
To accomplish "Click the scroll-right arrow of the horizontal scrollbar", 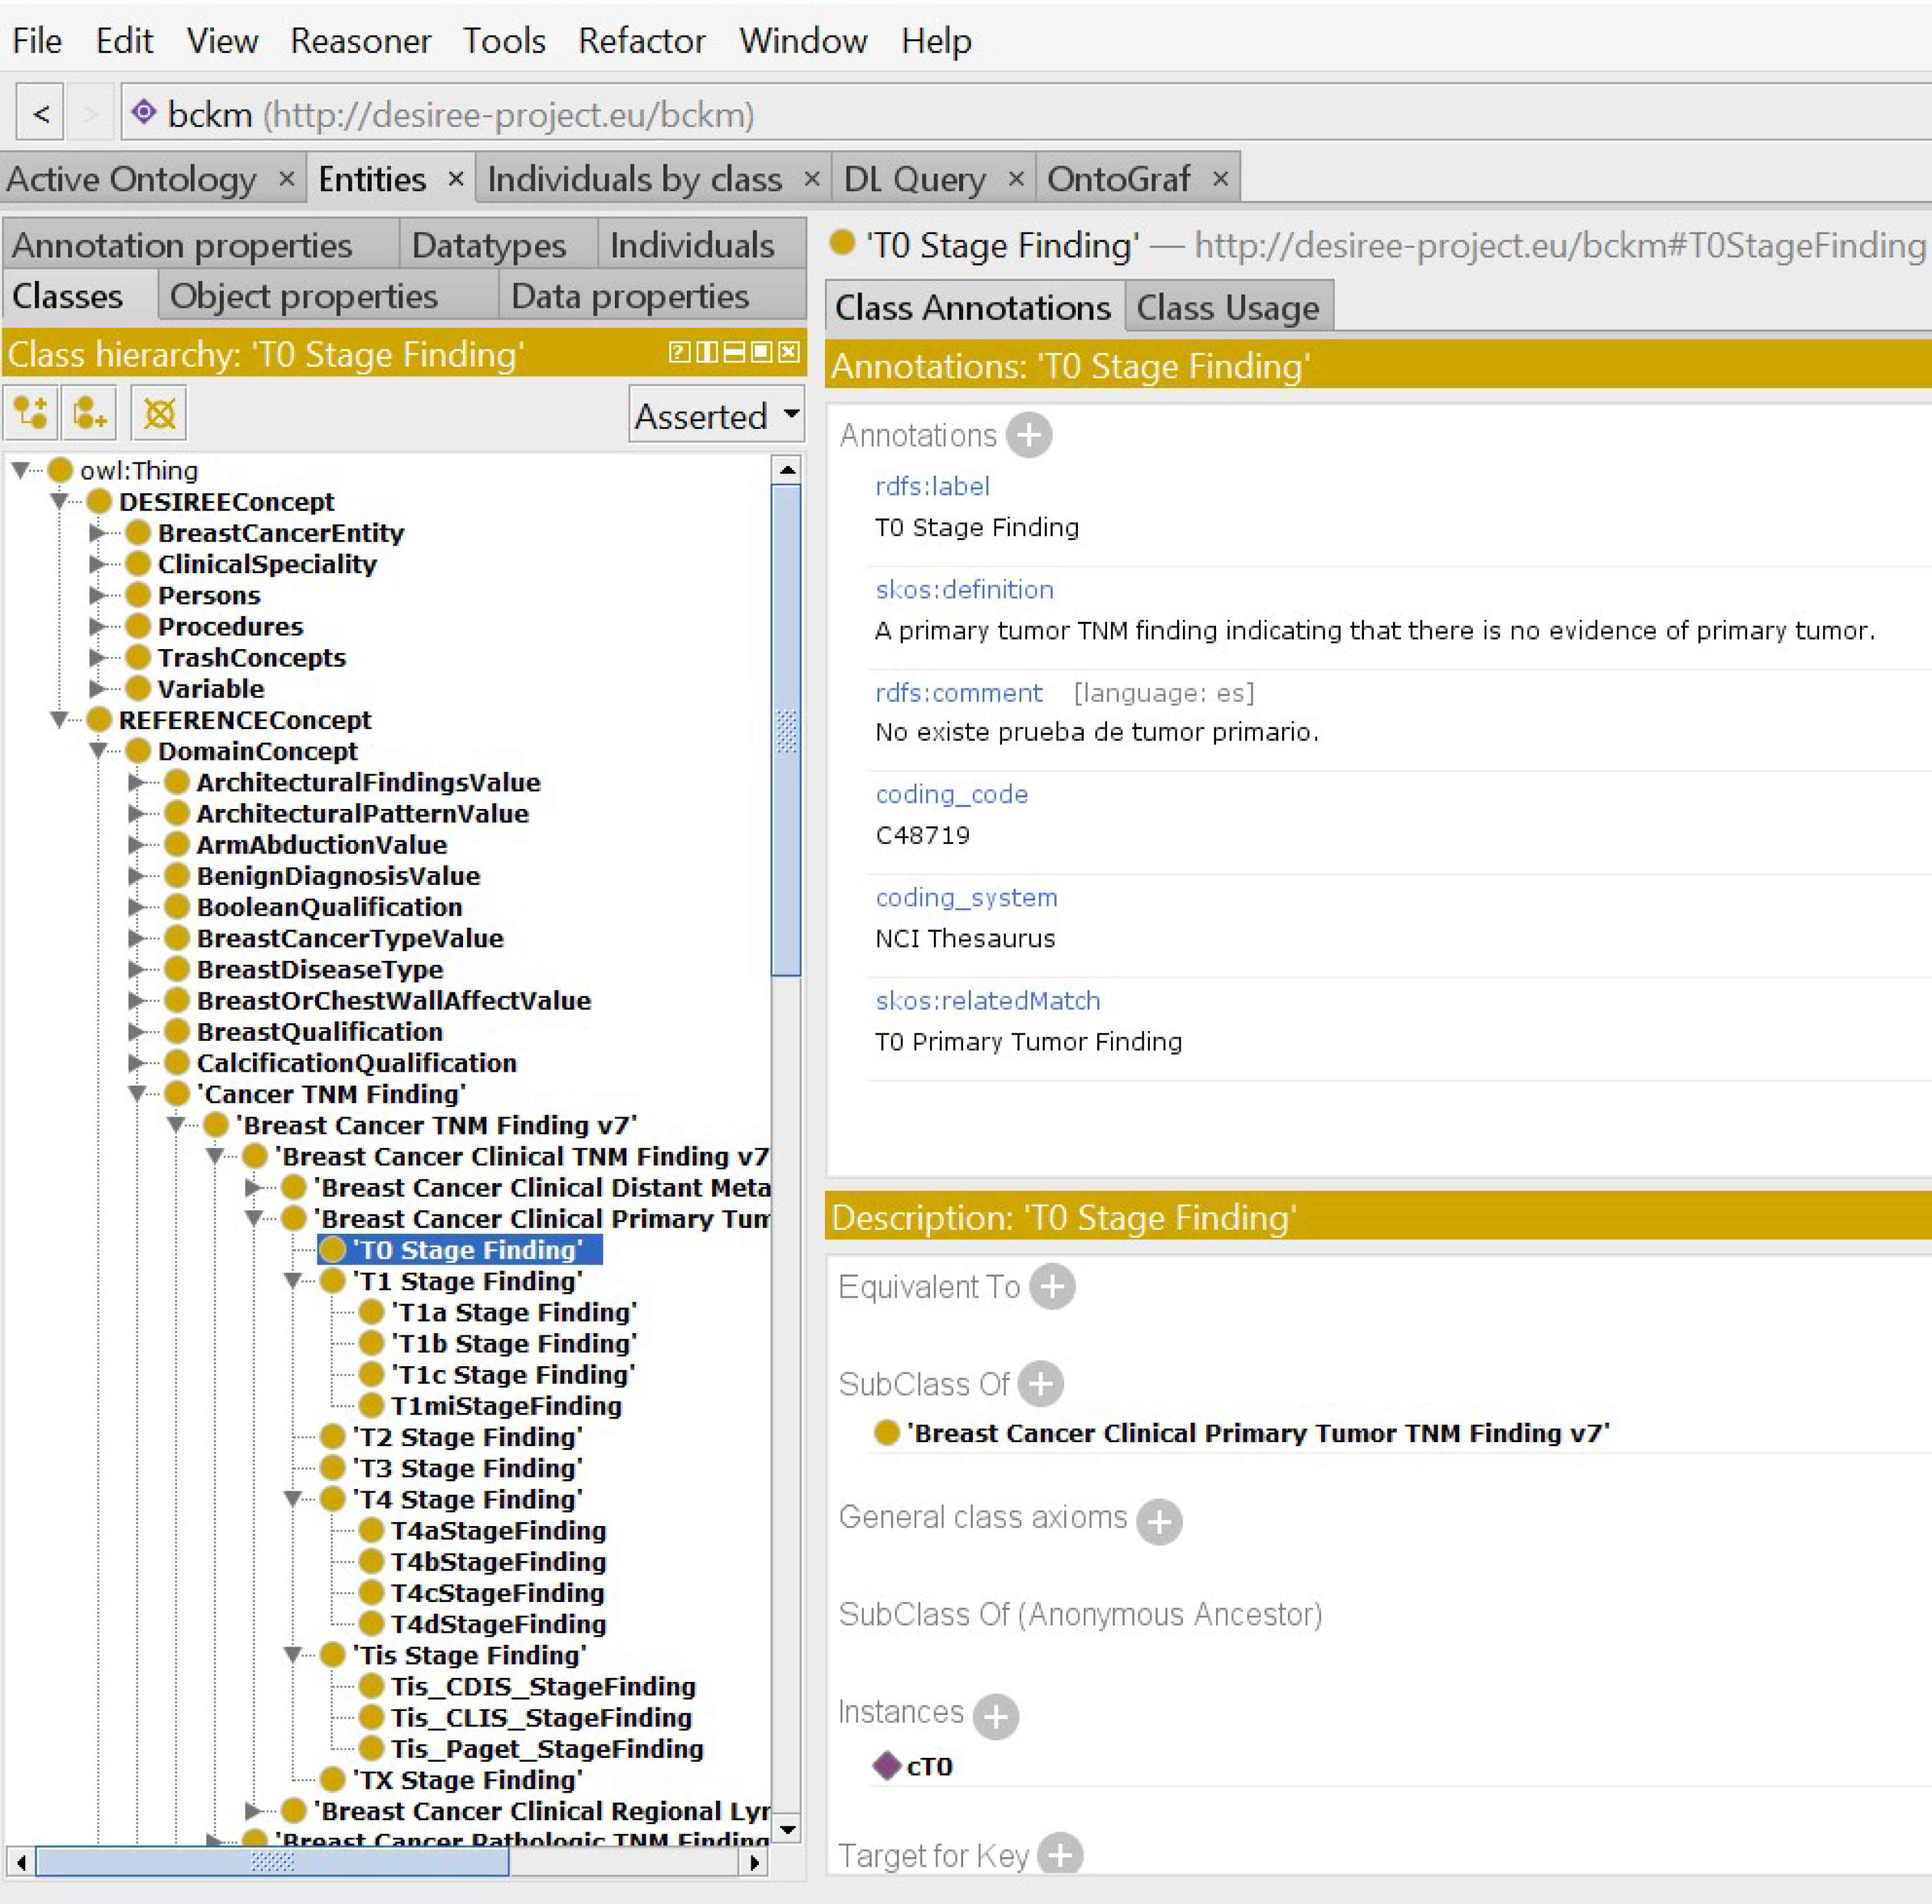I will tap(755, 1862).
